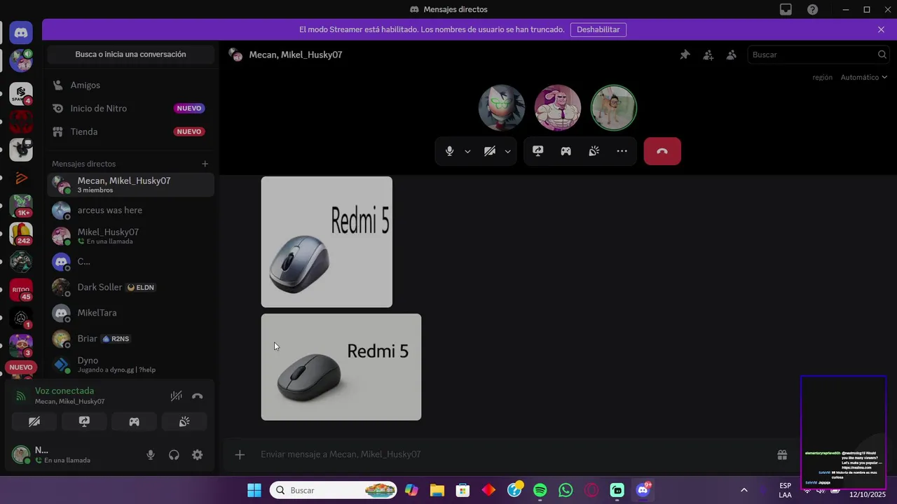Image resolution: width=897 pixels, height=504 pixels.
Task: Hang up using the red disconnect call button
Action: pyautogui.click(x=662, y=151)
